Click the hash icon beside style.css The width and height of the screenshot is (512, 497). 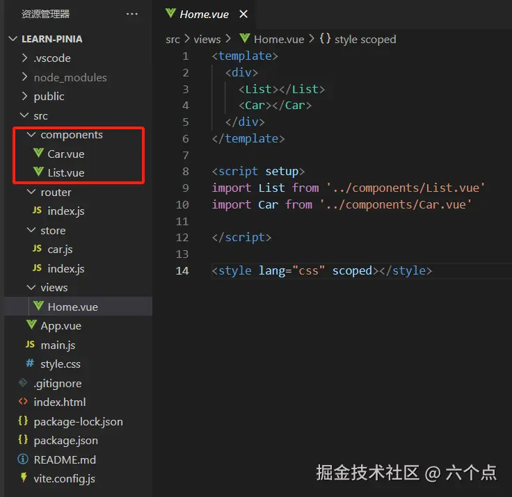(x=30, y=364)
